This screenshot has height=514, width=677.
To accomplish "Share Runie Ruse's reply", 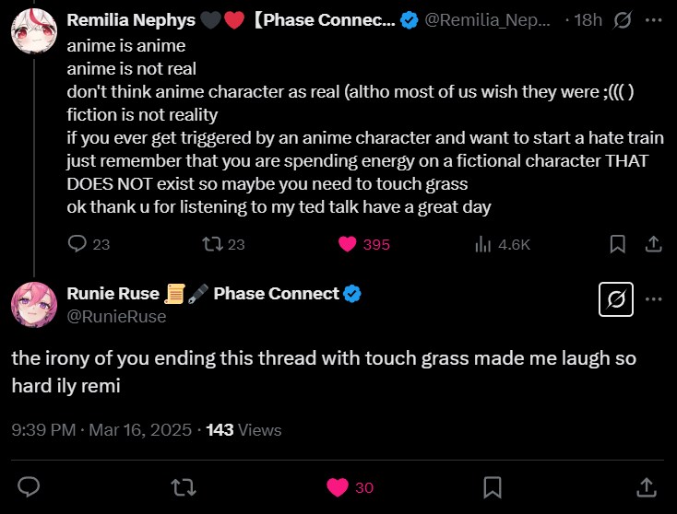I will coord(647,486).
